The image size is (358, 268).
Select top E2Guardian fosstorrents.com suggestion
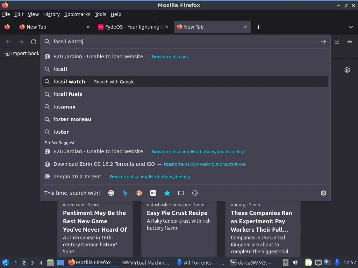[x=185, y=57]
